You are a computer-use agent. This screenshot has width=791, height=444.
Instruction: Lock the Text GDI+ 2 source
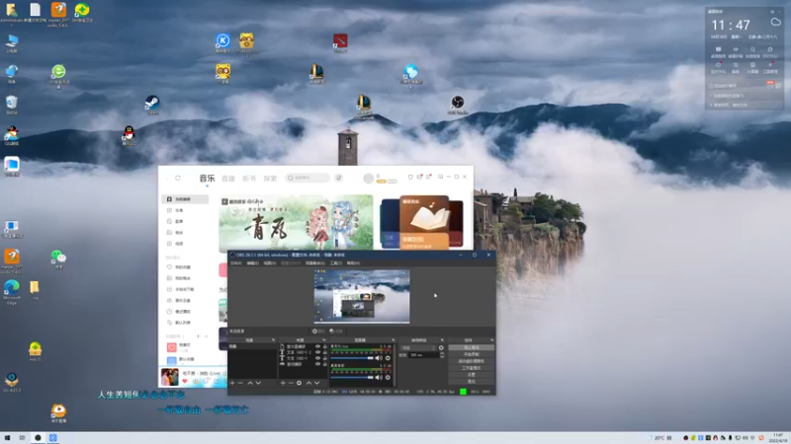click(x=325, y=352)
